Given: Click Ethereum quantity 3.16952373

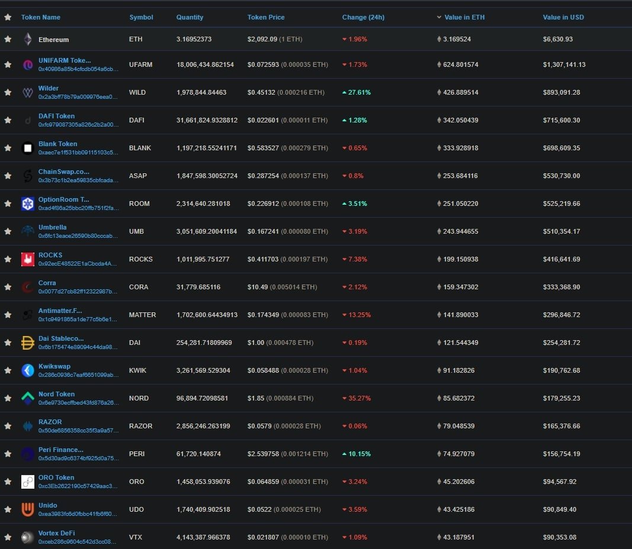Looking at the screenshot, I should coord(194,39).
